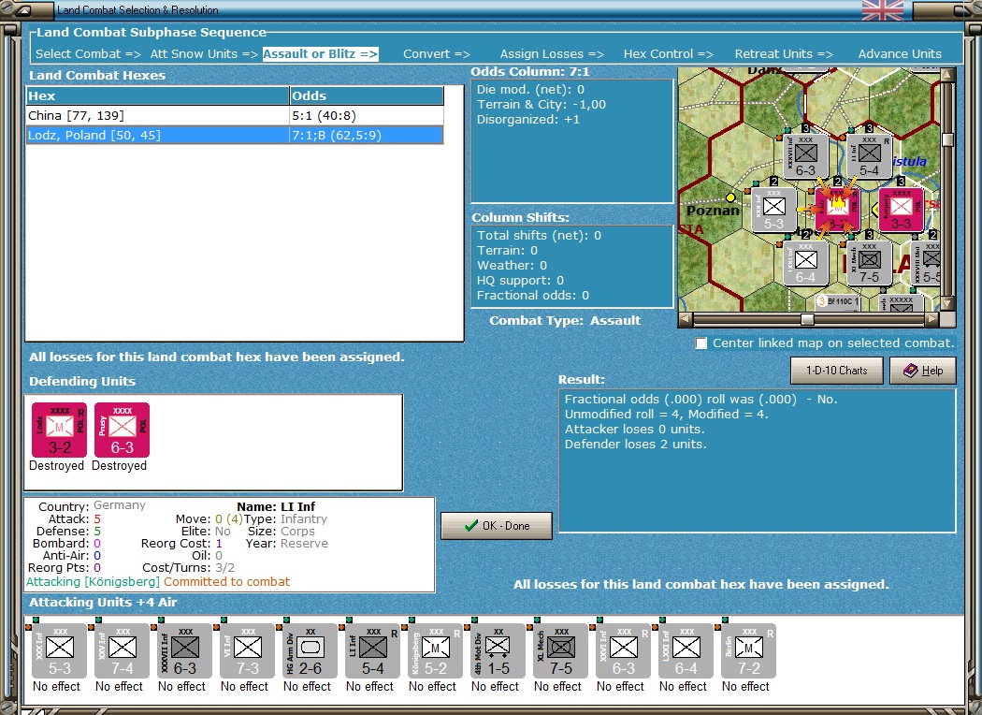Select destroyed Prusy 6-3 defending unit
This screenshot has height=715, width=982.
tap(123, 430)
